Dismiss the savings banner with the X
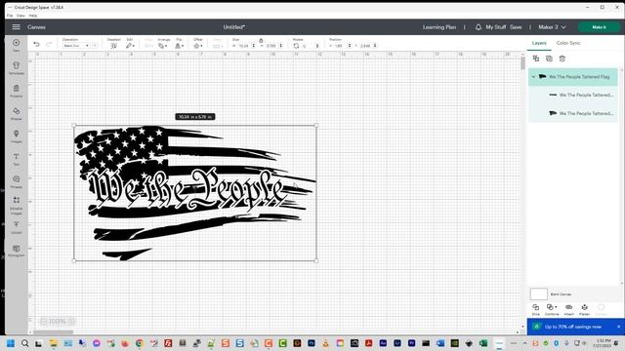This screenshot has height=351, width=625. tap(618, 327)
